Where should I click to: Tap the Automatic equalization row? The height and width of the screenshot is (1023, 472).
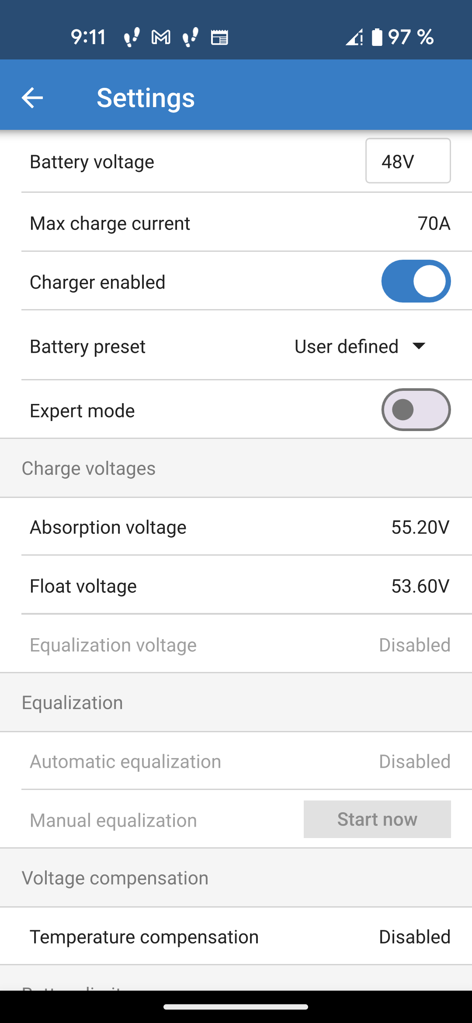(x=236, y=762)
